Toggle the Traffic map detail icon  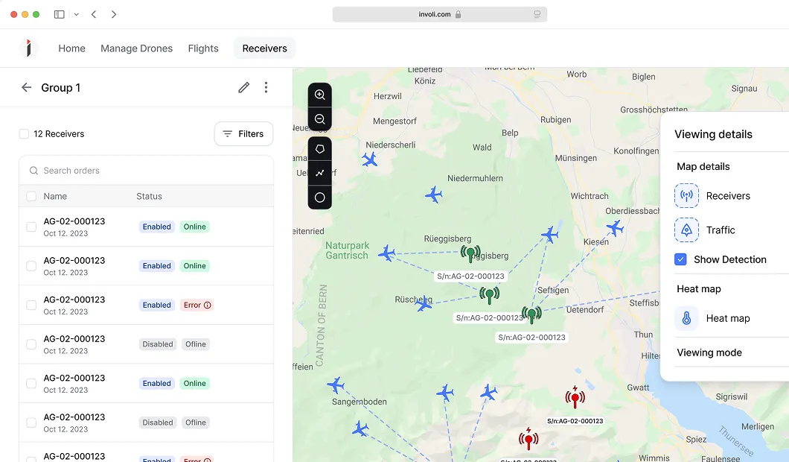point(686,230)
